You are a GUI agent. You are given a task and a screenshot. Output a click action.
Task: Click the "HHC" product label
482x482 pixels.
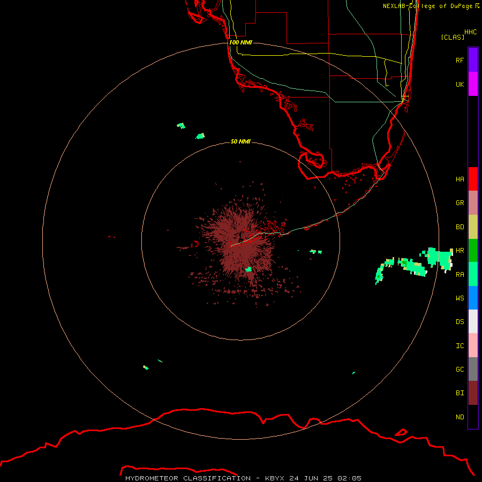tap(471, 32)
